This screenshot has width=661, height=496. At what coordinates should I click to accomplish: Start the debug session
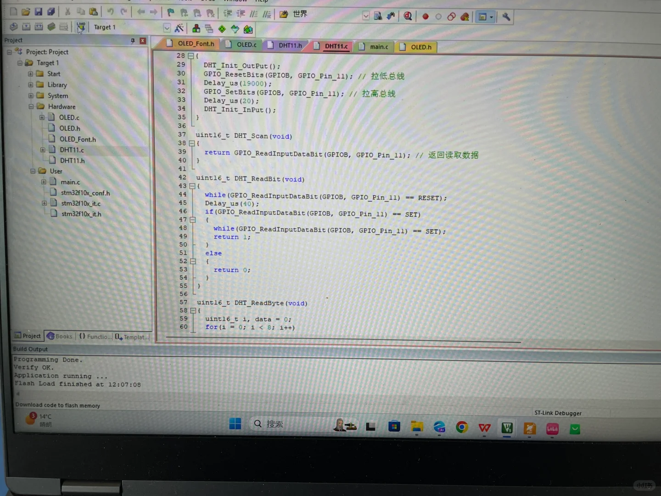pyautogui.click(x=408, y=17)
